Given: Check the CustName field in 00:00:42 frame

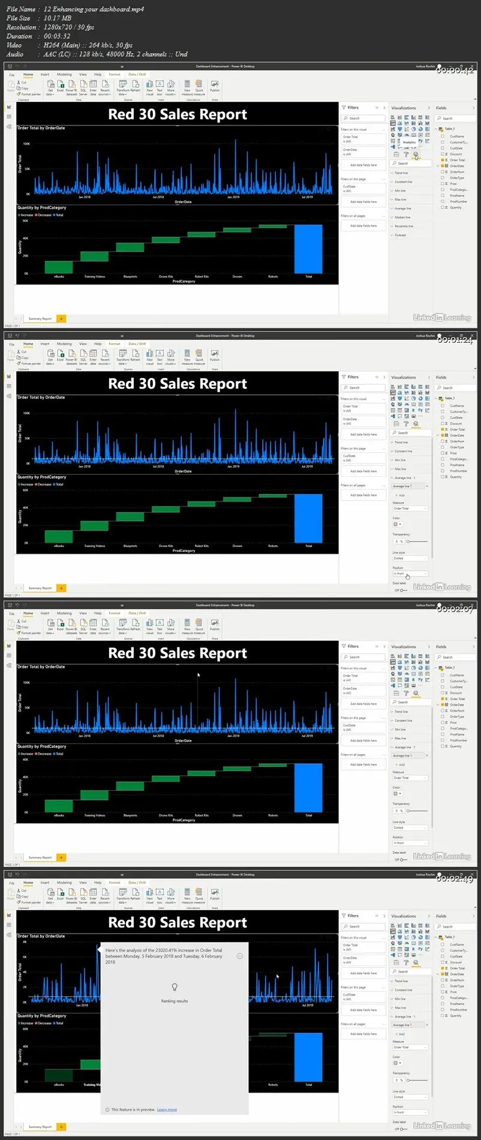Looking at the screenshot, I should 443,136.
